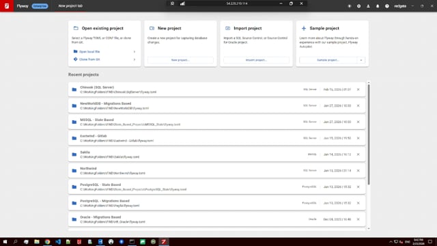Screen dimensions: 437x246
Task: Click the Enterprise edition badge
Action: tap(40, 6)
